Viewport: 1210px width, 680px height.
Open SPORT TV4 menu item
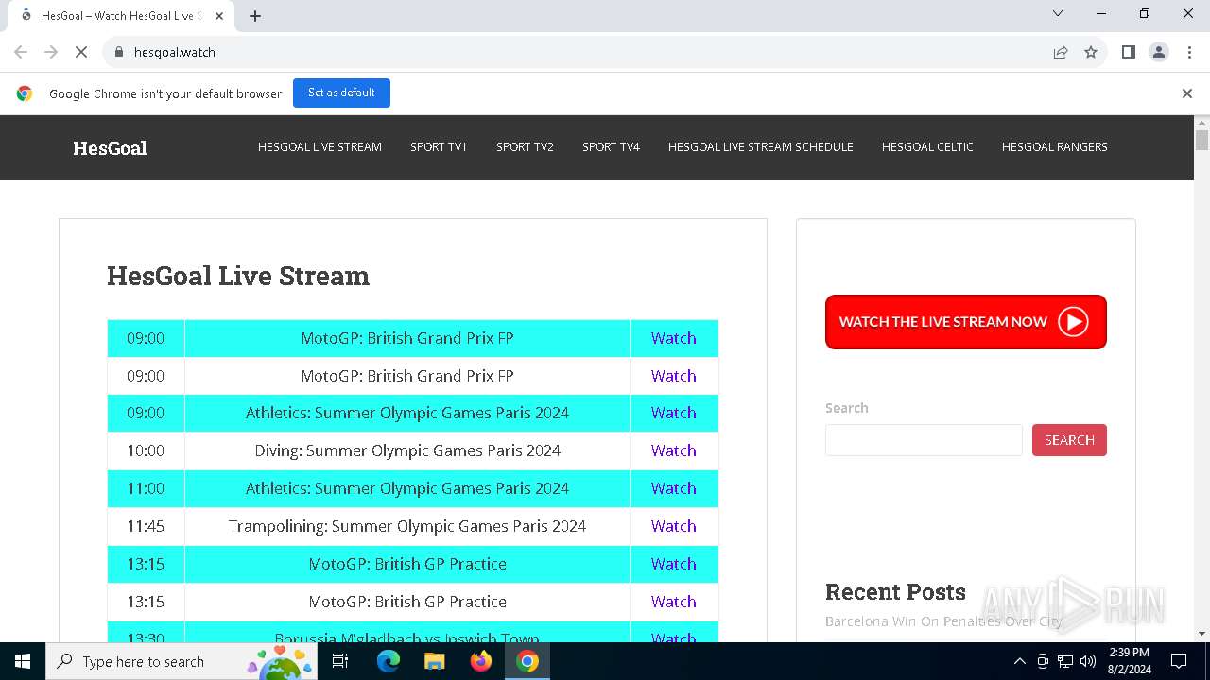coord(611,147)
